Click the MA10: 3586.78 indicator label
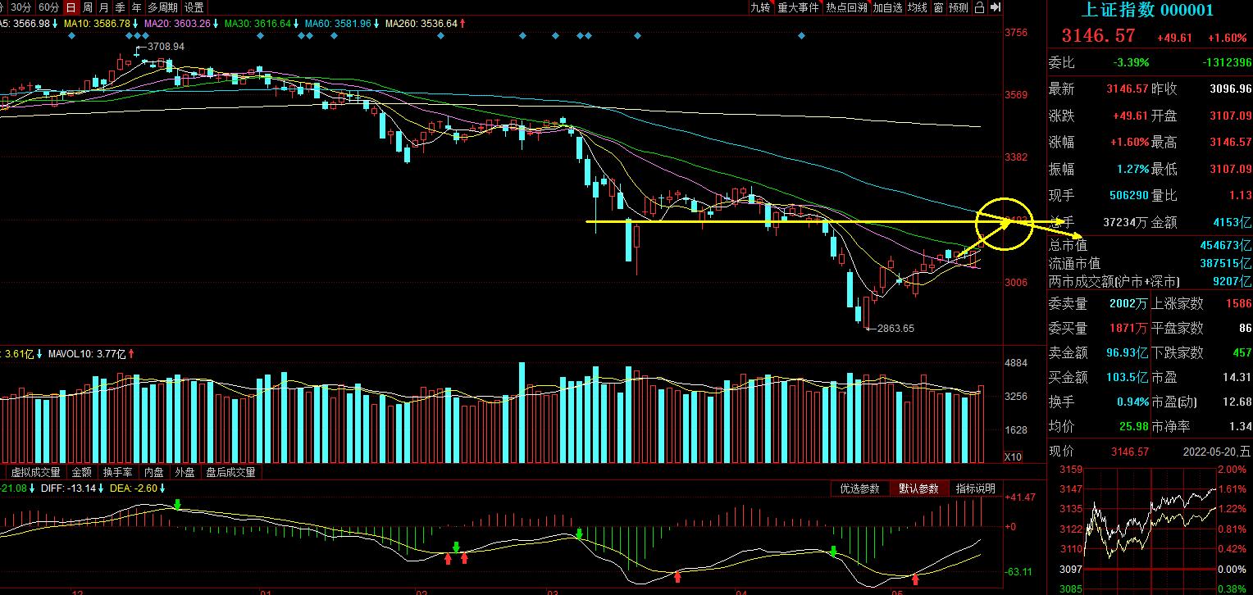Viewport: 1253px width, 595px height. (97, 23)
